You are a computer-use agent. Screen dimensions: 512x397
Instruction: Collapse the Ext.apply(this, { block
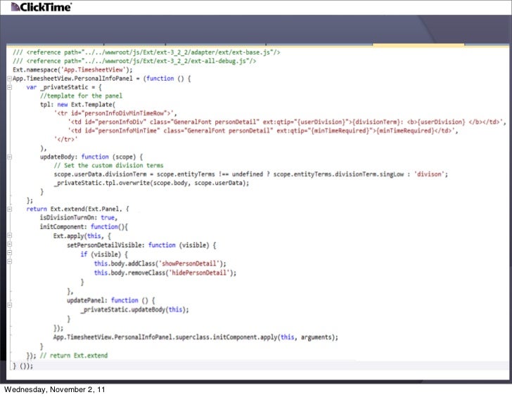(x=9, y=235)
